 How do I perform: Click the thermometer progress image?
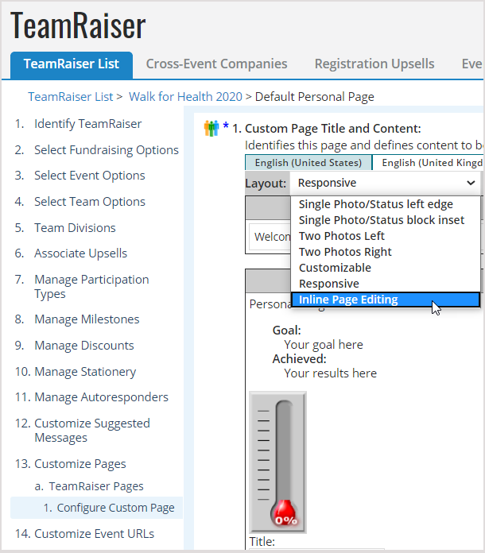[277, 462]
